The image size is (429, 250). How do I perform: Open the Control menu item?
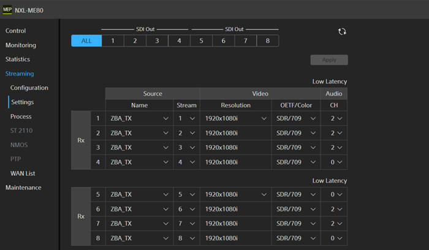tap(16, 31)
